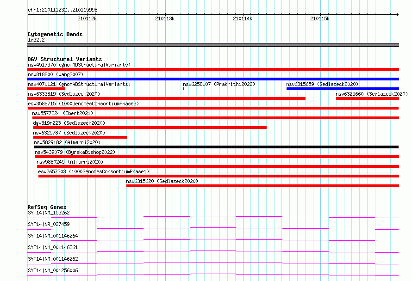
Task: Click the tiny blue nsv6258107 marker
Action: [x=184, y=89]
